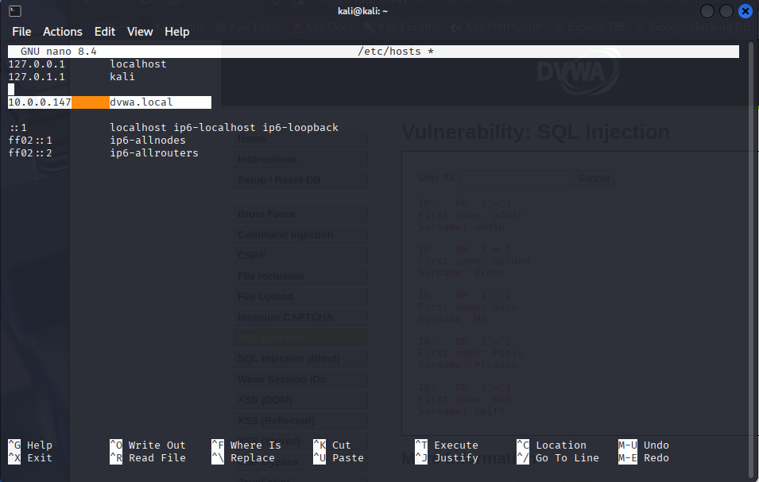Click the ff02::2 address

coord(30,152)
